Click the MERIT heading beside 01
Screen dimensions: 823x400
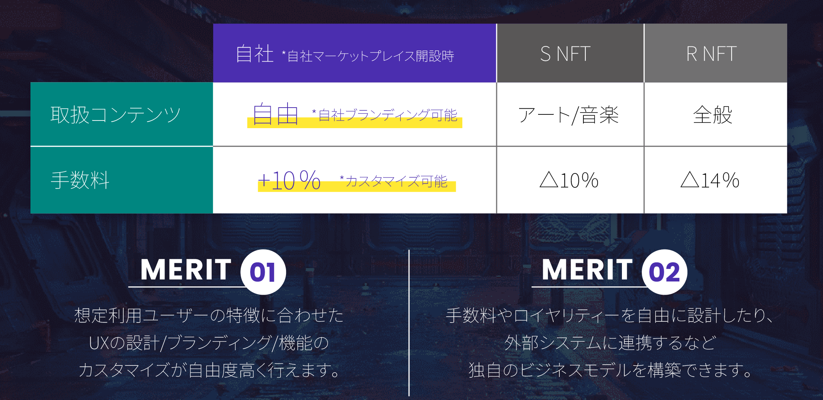[x=186, y=270]
